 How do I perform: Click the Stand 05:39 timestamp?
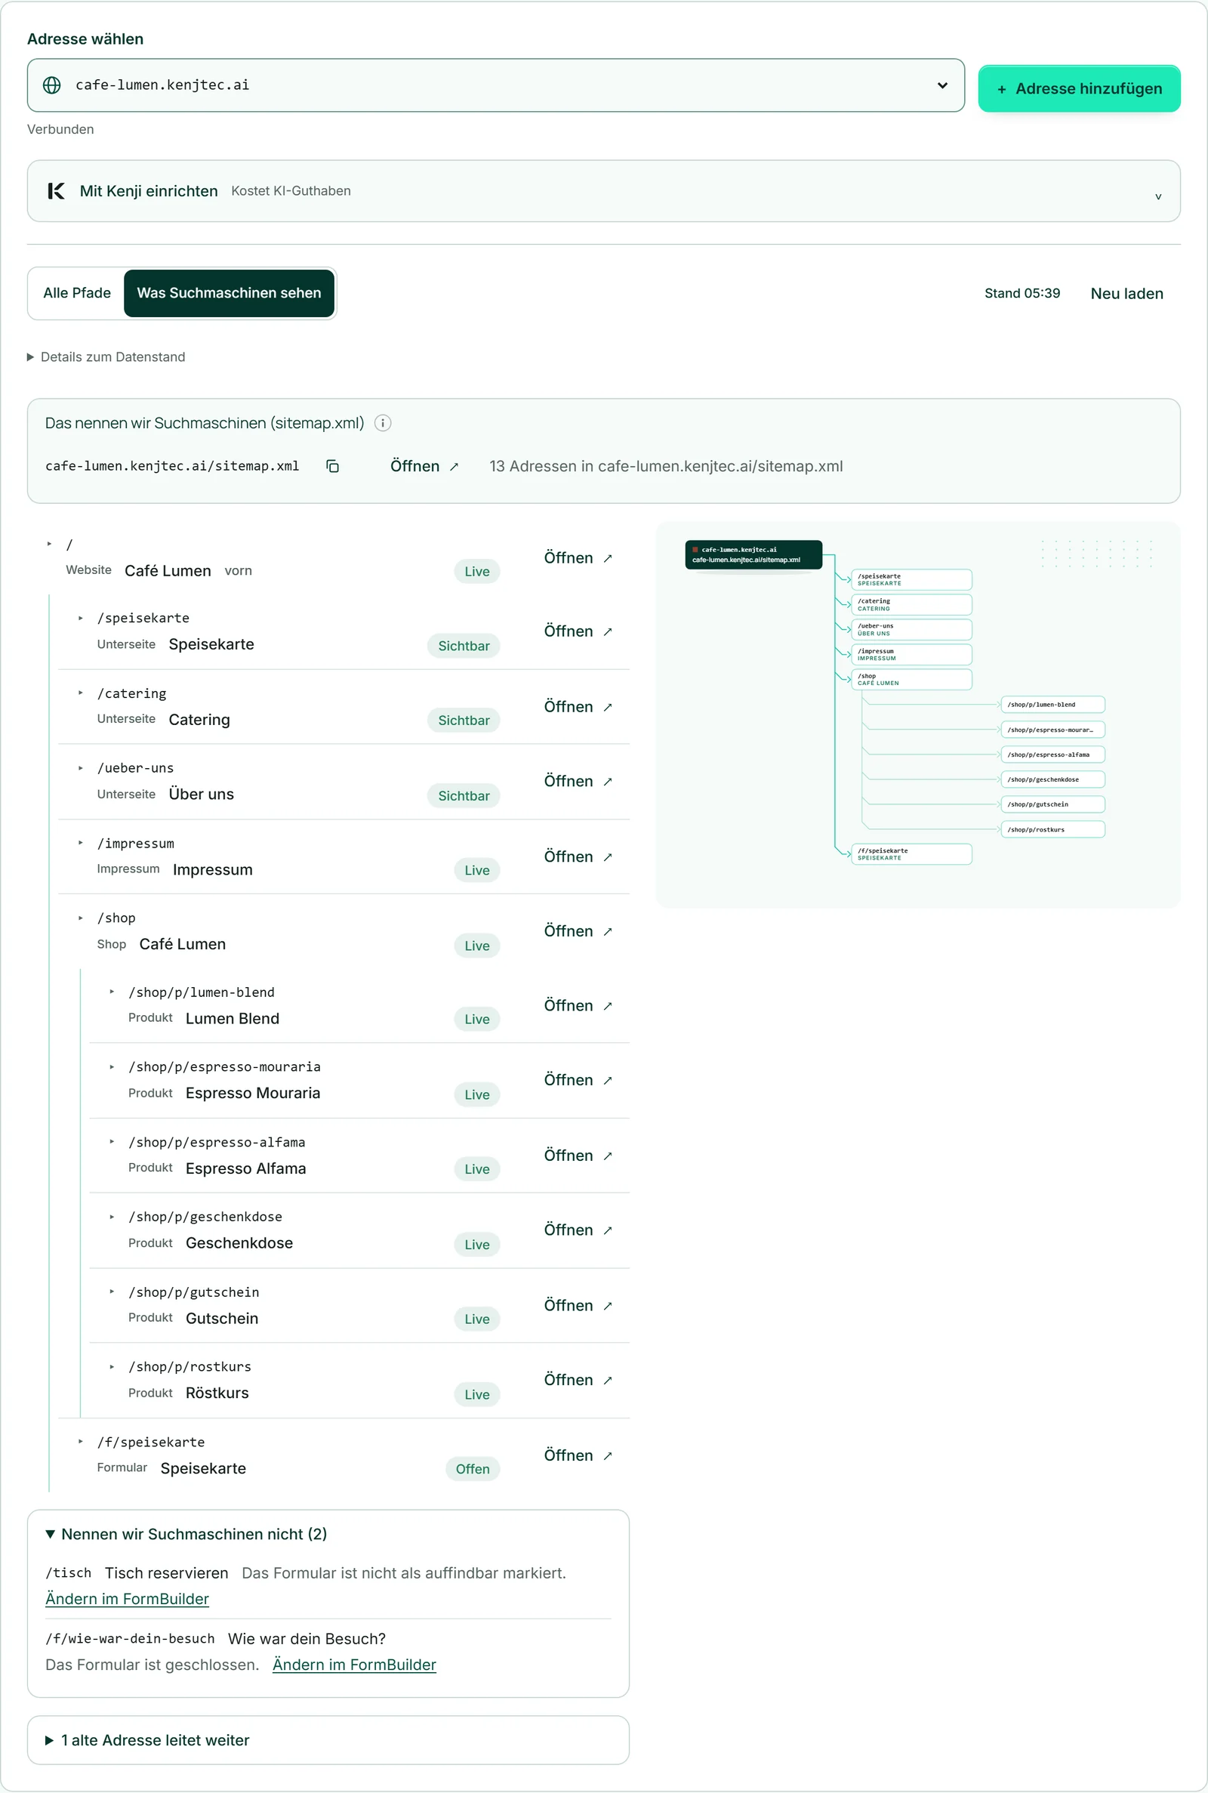click(1022, 294)
